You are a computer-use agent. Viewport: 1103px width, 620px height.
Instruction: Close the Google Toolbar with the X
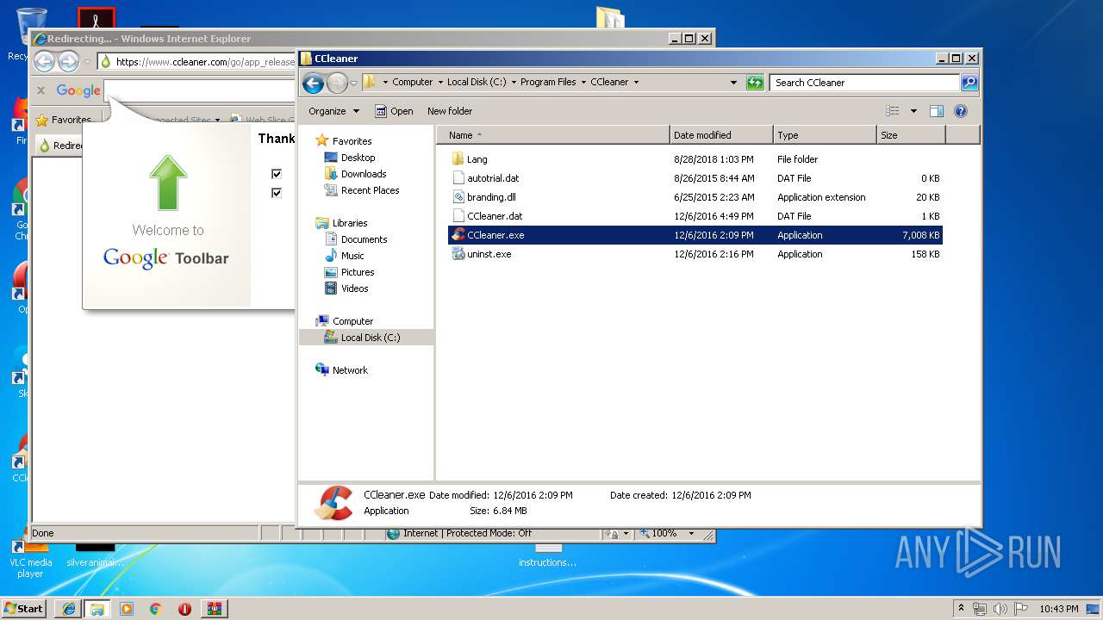tap(41, 90)
